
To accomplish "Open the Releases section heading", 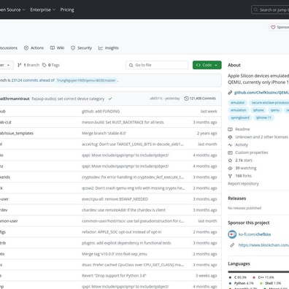I will point(237,199).
